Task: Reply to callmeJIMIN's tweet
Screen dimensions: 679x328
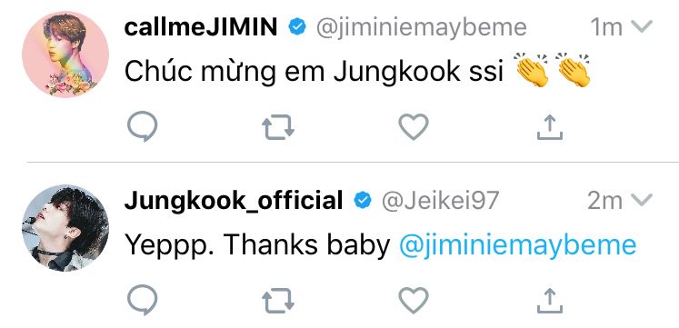Action: 143,126
